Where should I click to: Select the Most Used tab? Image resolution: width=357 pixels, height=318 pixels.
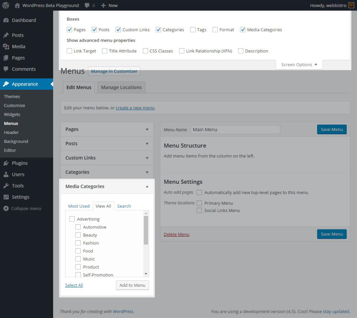pyautogui.click(x=79, y=206)
